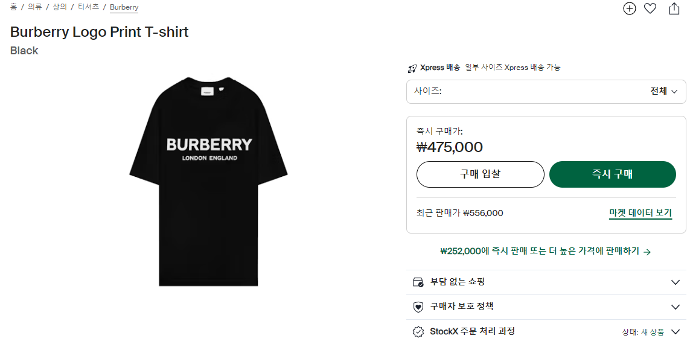Open 의류 breadcrumb category
Image resolution: width=690 pixels, height=353 pixels.
[x=35, y=7]
